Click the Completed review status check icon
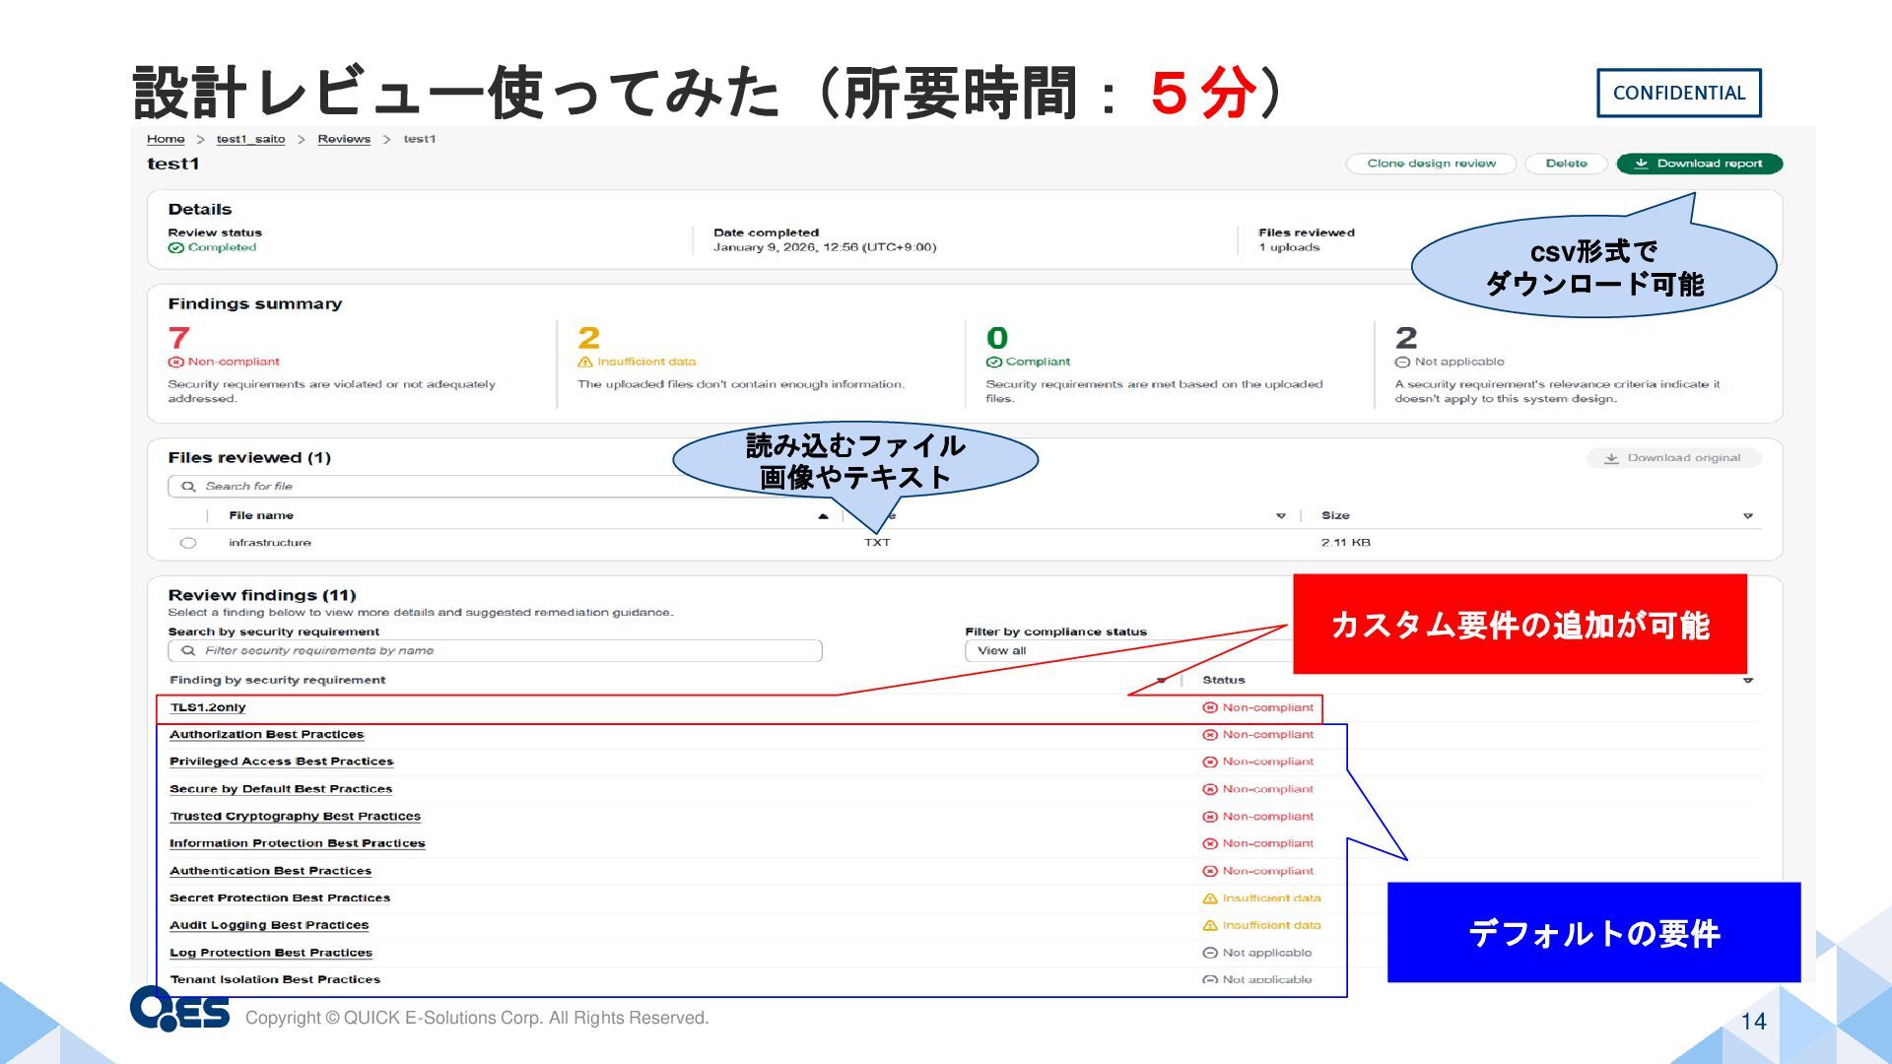 point(175,248)
